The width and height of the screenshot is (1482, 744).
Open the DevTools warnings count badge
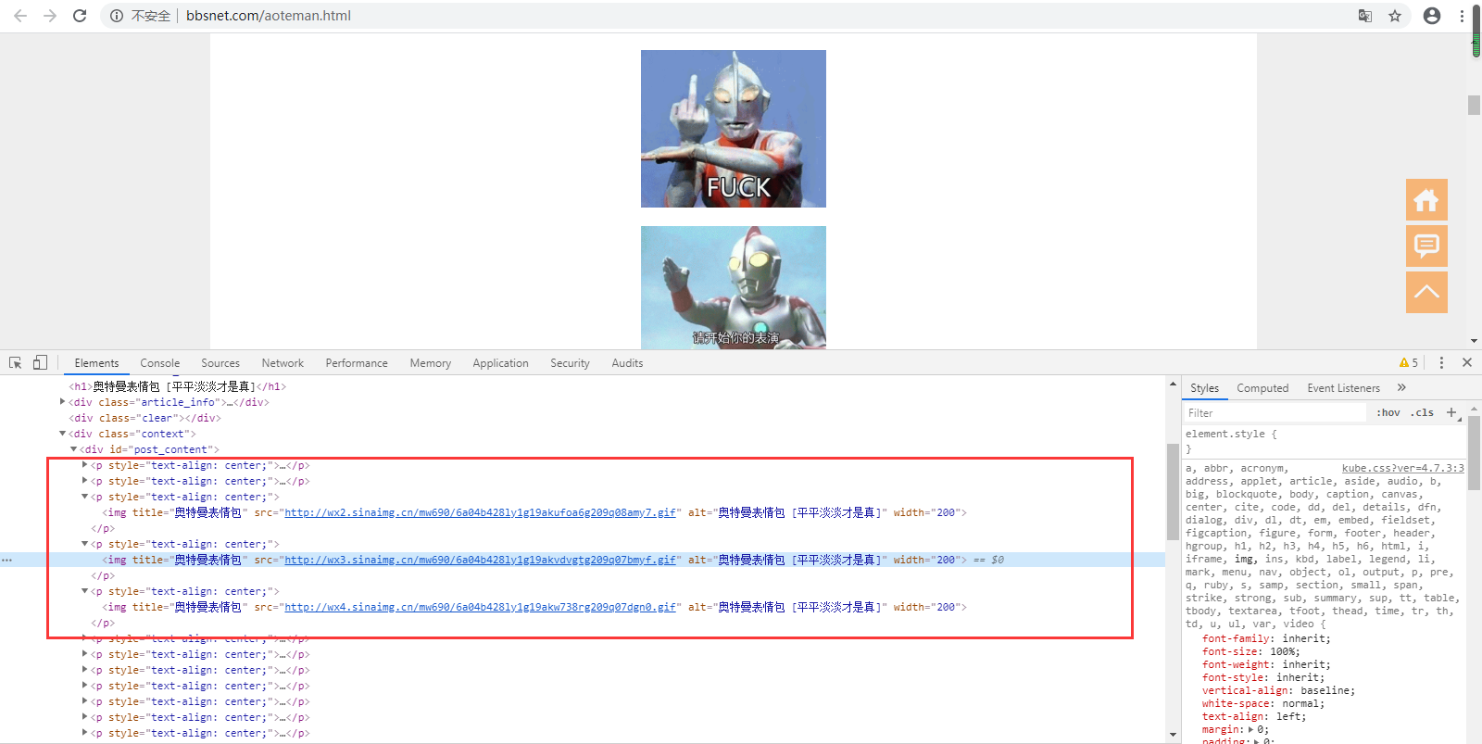coord(1409,363)
